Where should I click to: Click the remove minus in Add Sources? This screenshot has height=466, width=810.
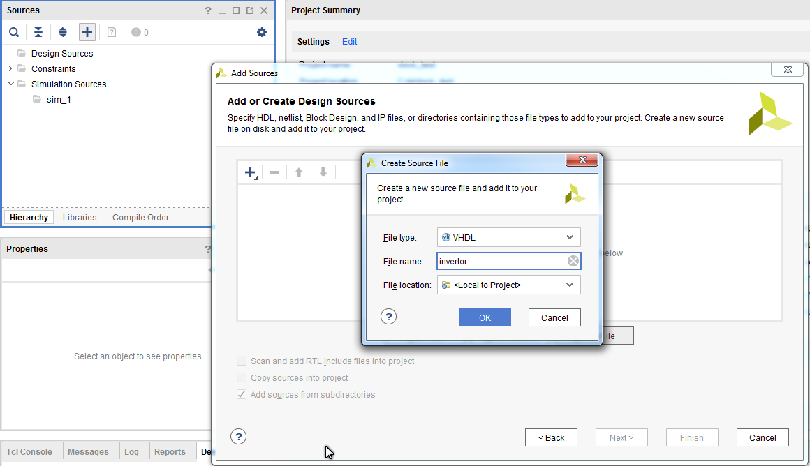pyautogui.click(x=274, y=172)
